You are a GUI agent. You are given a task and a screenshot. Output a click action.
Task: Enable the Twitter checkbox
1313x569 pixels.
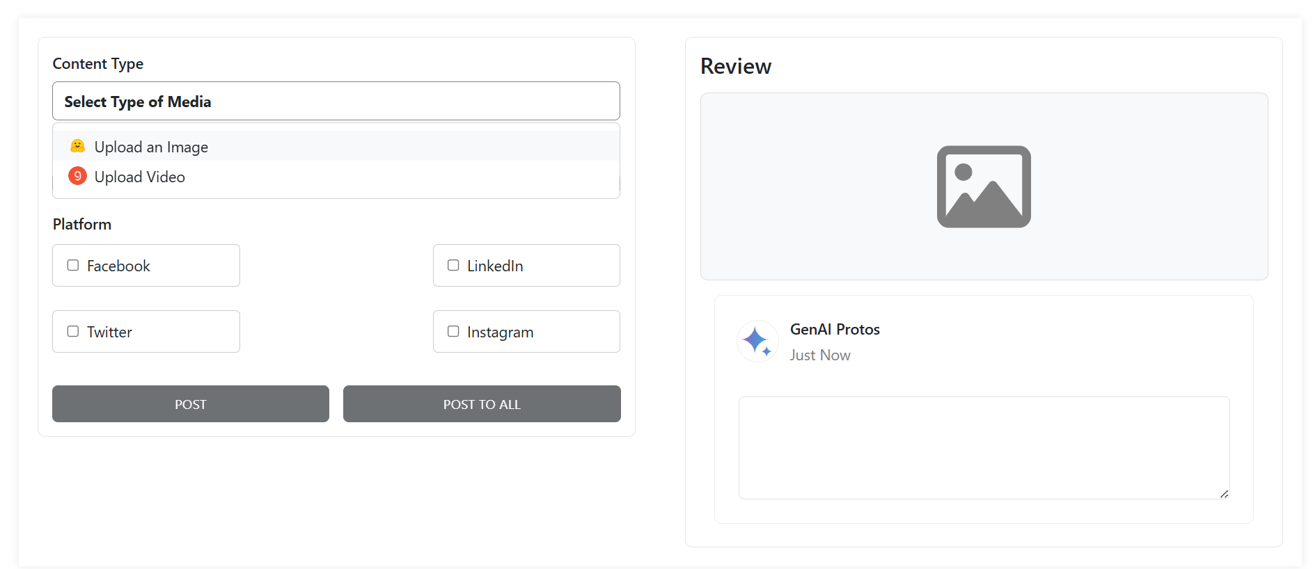[73, 331]
